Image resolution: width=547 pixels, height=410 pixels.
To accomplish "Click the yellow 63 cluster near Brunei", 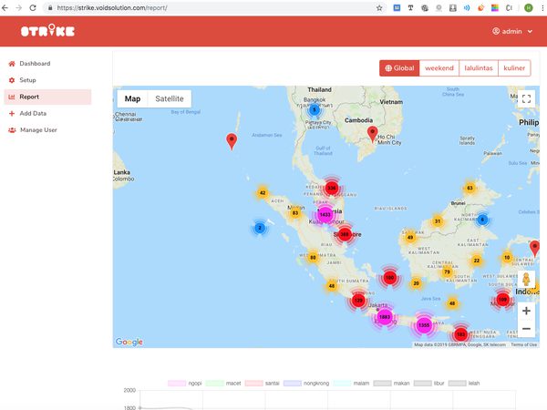I will [470, 188].
